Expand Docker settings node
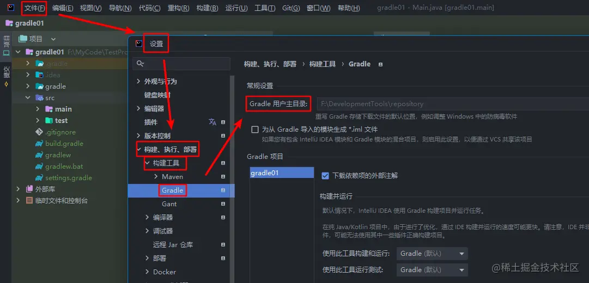 (x=147, y=272)
